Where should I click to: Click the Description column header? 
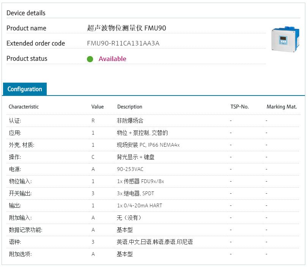point(130,107)
